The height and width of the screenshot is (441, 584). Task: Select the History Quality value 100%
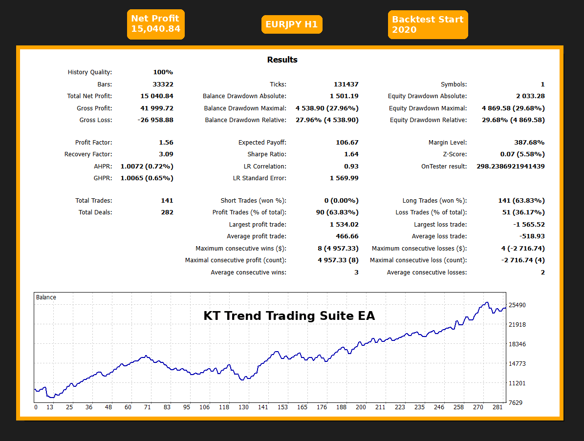[163, 72]
